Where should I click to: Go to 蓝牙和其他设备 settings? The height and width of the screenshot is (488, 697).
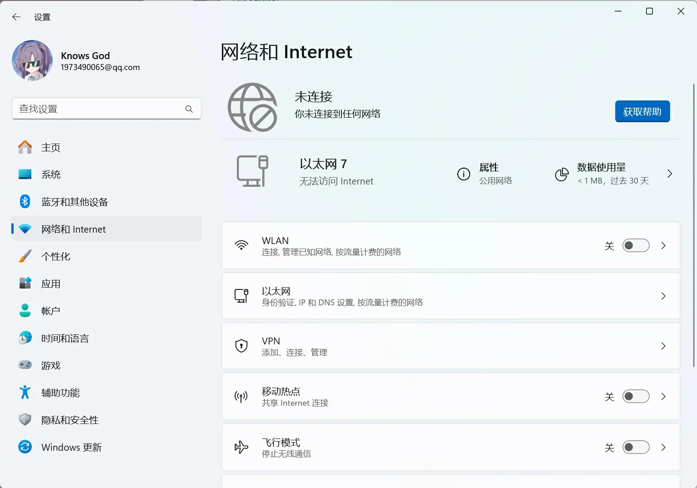(x=107, y=202)
